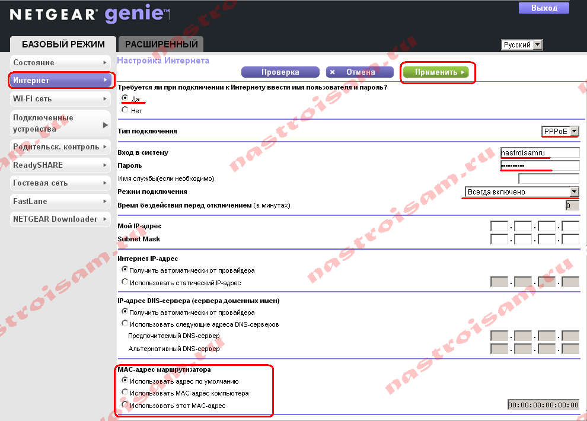Screen dimensions: 587x421
Task: Choose Использовать статический IP-адрес option
Action: click(x=125, y=282)
